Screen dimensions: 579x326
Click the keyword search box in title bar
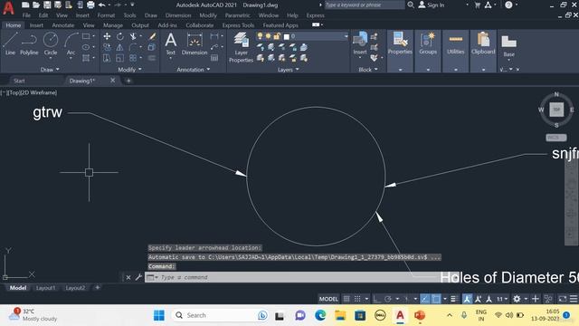[364, 5]
